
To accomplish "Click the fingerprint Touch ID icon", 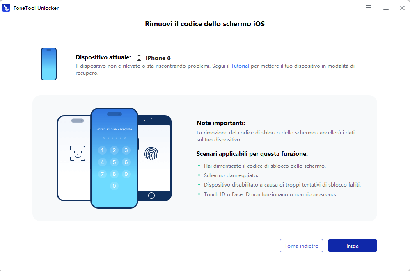I will pyautogui.click(x=151, y=153).
